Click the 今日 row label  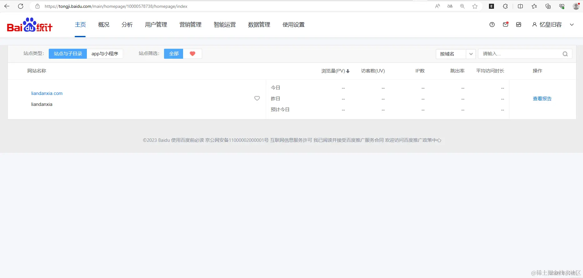275,88
